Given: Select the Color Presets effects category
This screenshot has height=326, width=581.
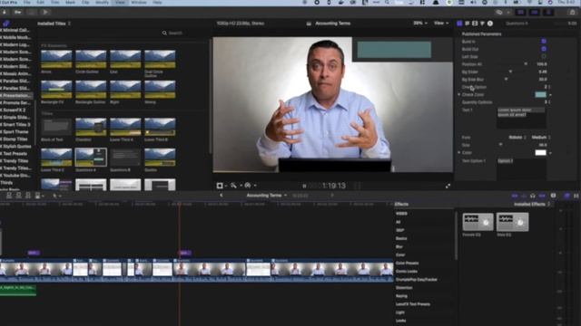Looking at the screenshot, I should click(x=407, y=264).
